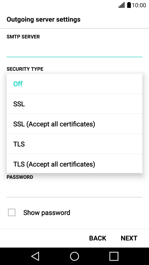149x265 pixels.
Task: Choose TLS (Accept all certificates) entry
Action: 74,164
